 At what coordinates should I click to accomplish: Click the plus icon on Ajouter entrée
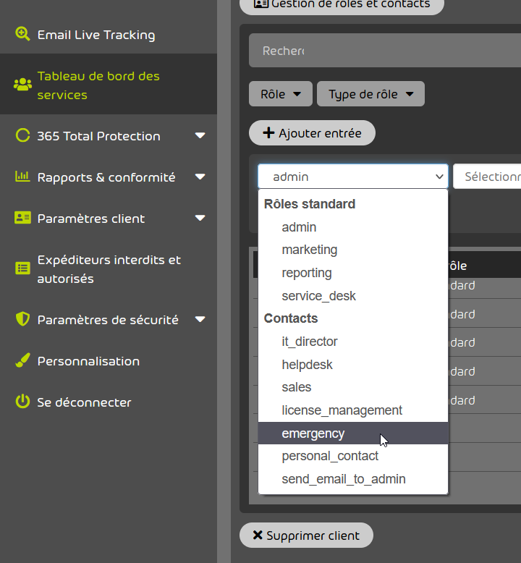(268, 133)
